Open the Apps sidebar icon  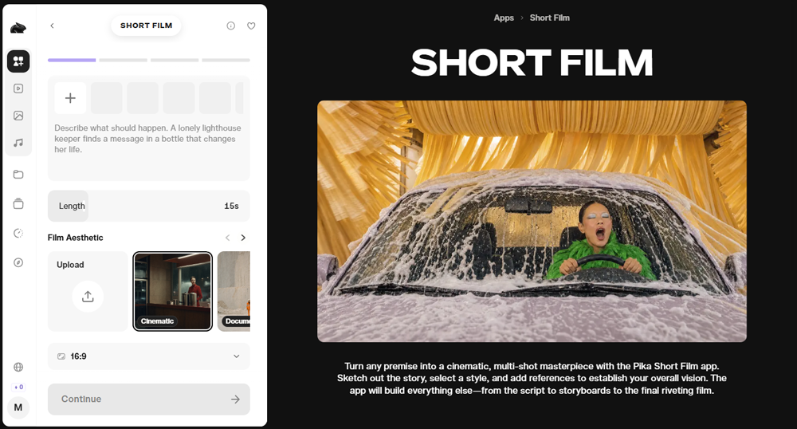18,61
